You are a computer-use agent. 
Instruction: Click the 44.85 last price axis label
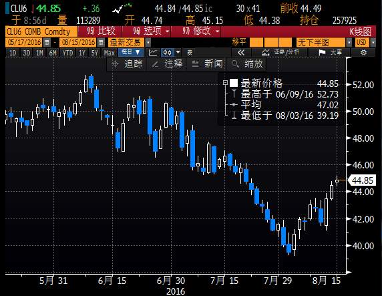click(361, 180)
